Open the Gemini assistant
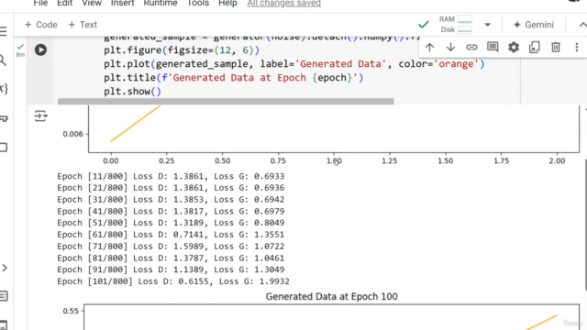 (x=534, y=25)
